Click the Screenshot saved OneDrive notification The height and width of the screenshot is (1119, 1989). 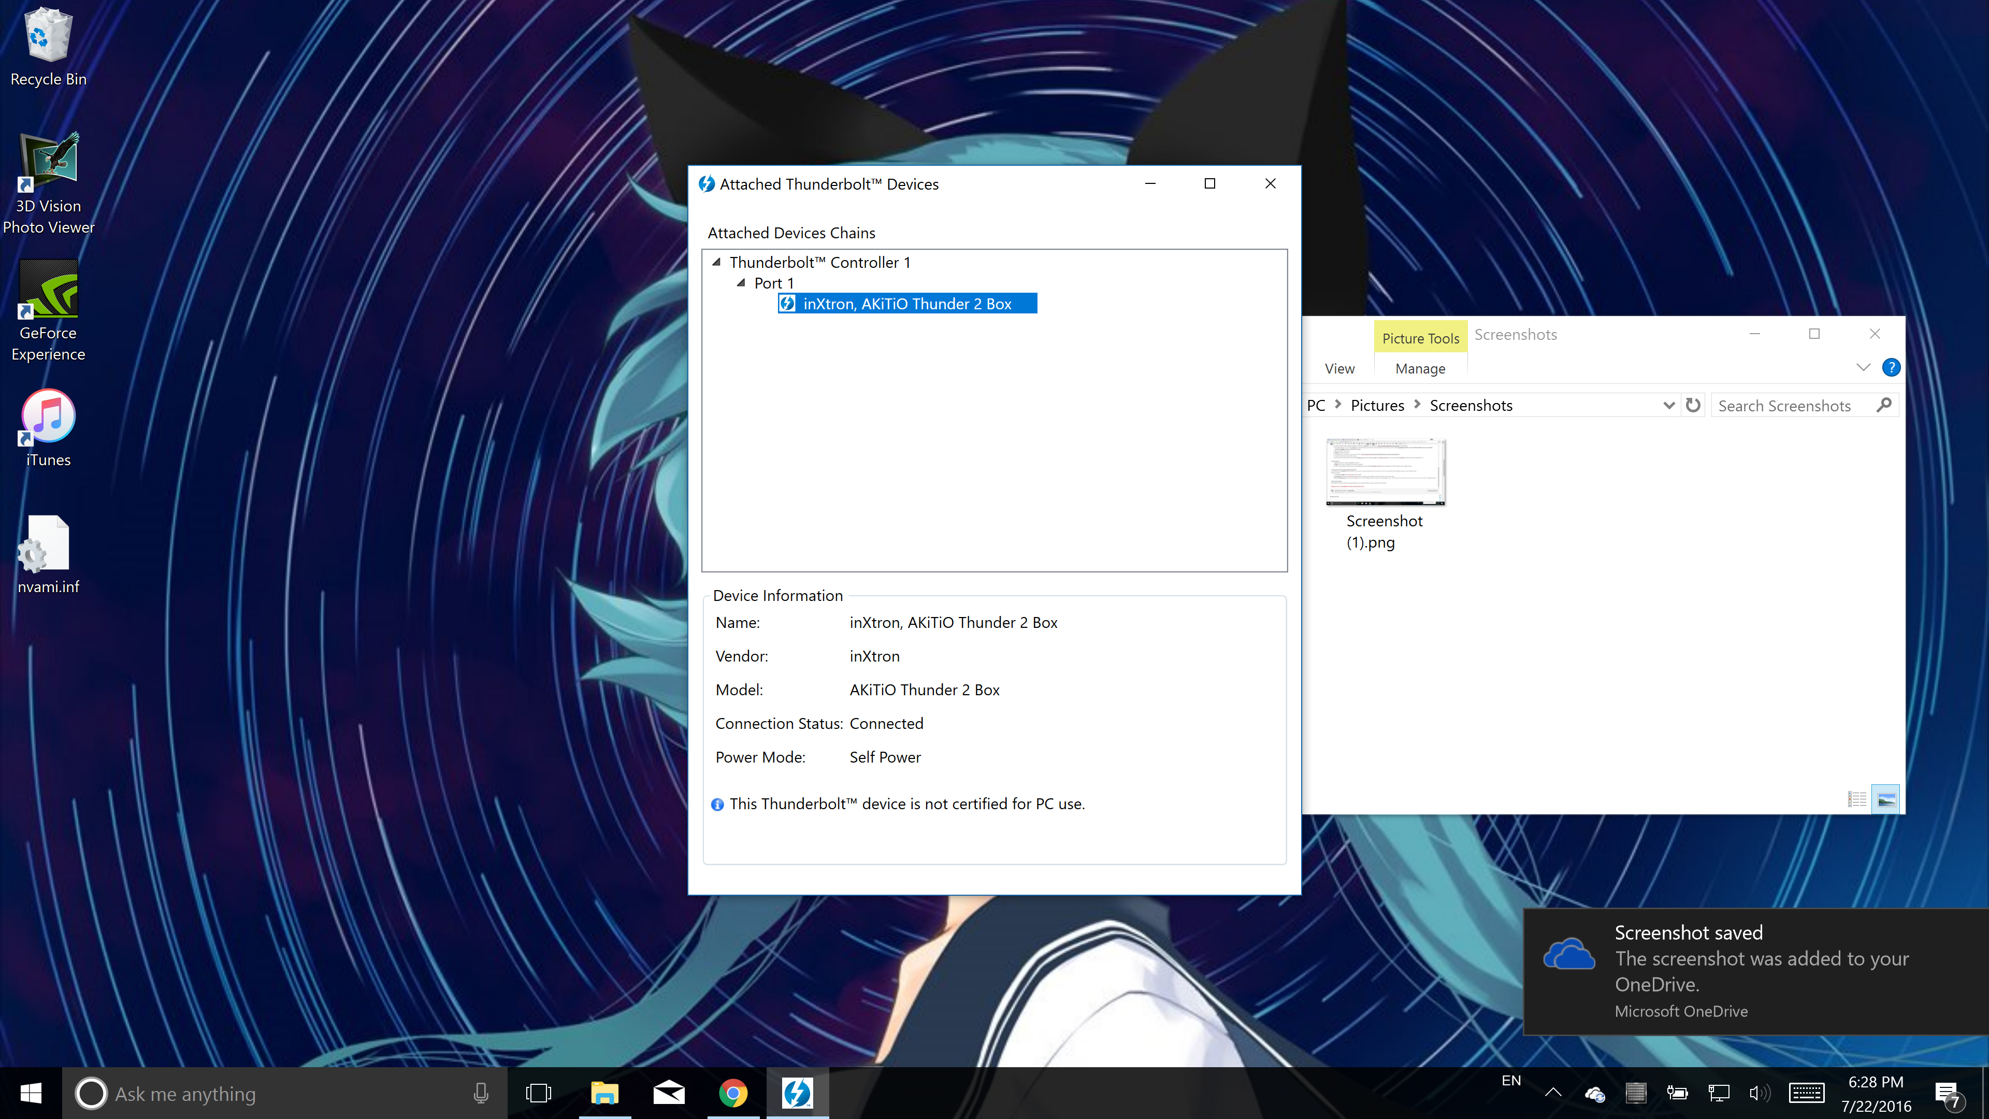(1756, 971)
